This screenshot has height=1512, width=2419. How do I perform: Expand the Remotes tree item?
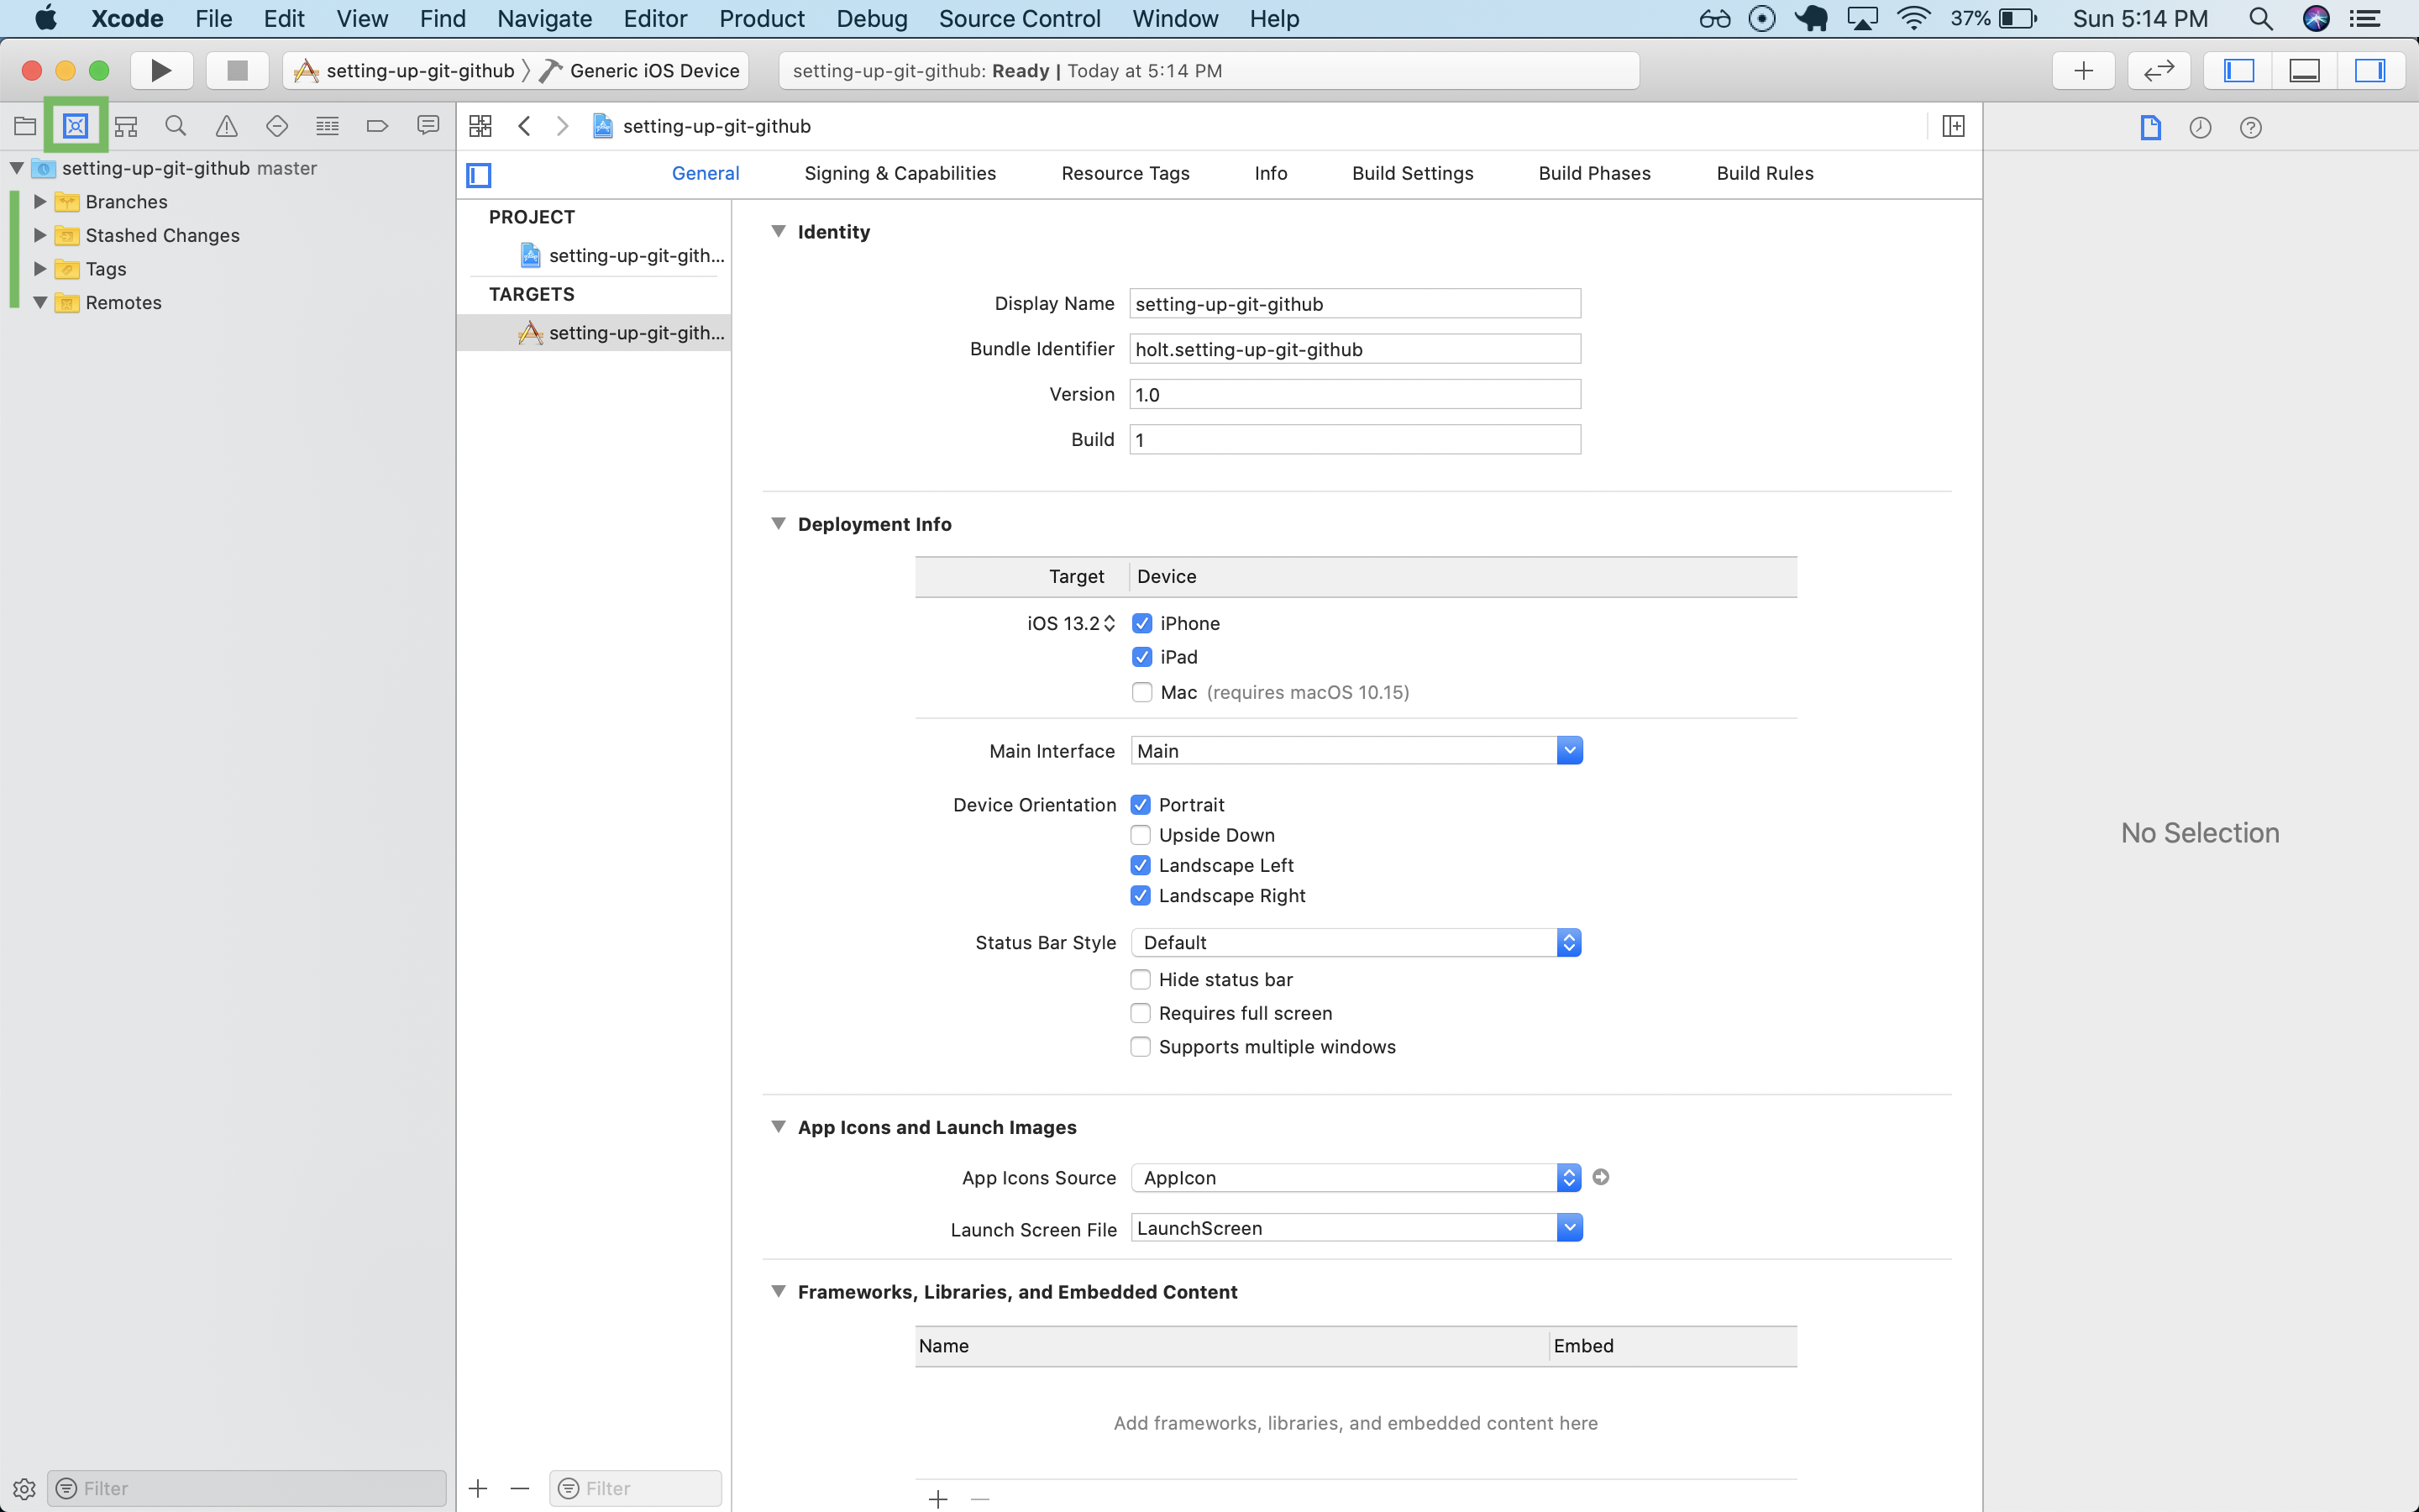tap(39, 302)
